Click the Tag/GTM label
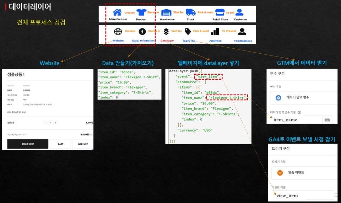 [x=188, y=41]
